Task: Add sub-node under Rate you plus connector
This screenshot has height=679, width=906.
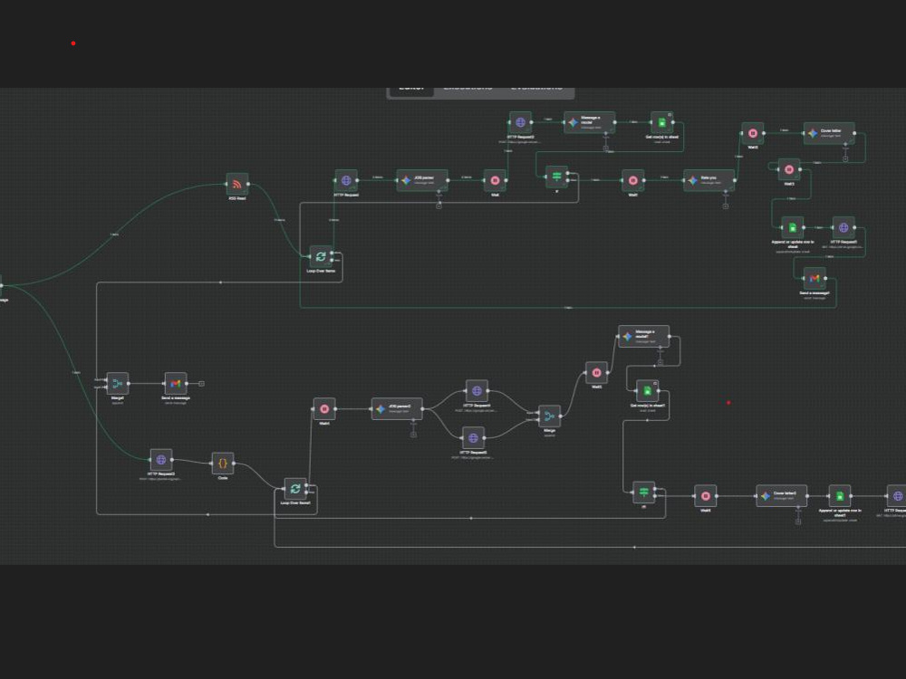Action: (x=725, y=206)
